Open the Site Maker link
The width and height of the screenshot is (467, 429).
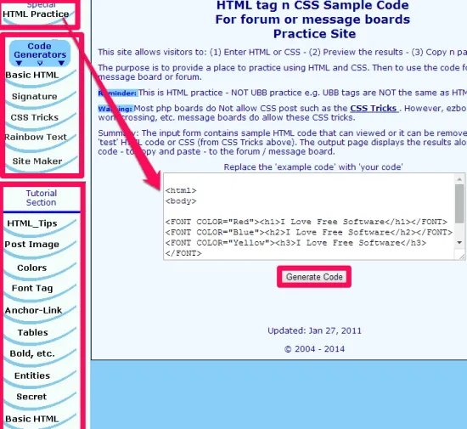[37, 161]
